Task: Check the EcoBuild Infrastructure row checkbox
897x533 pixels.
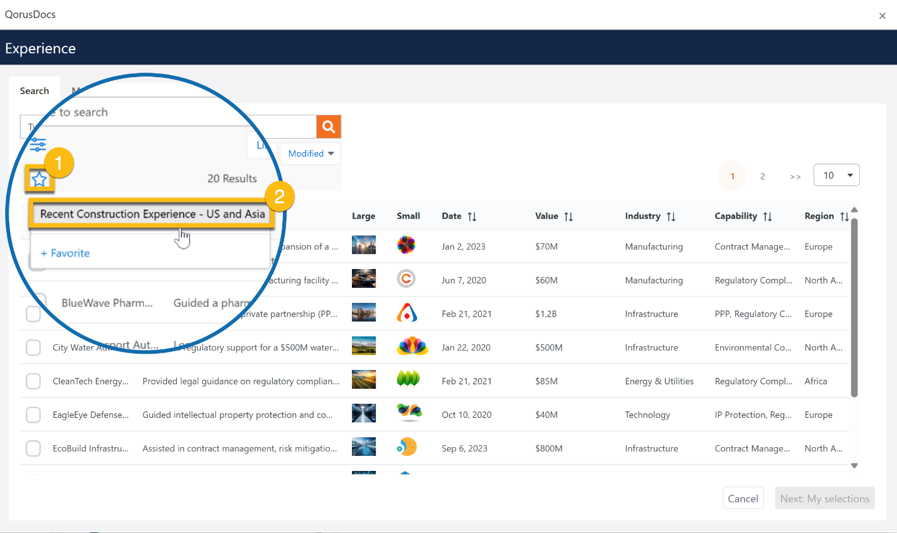Action: coord(33,448)
